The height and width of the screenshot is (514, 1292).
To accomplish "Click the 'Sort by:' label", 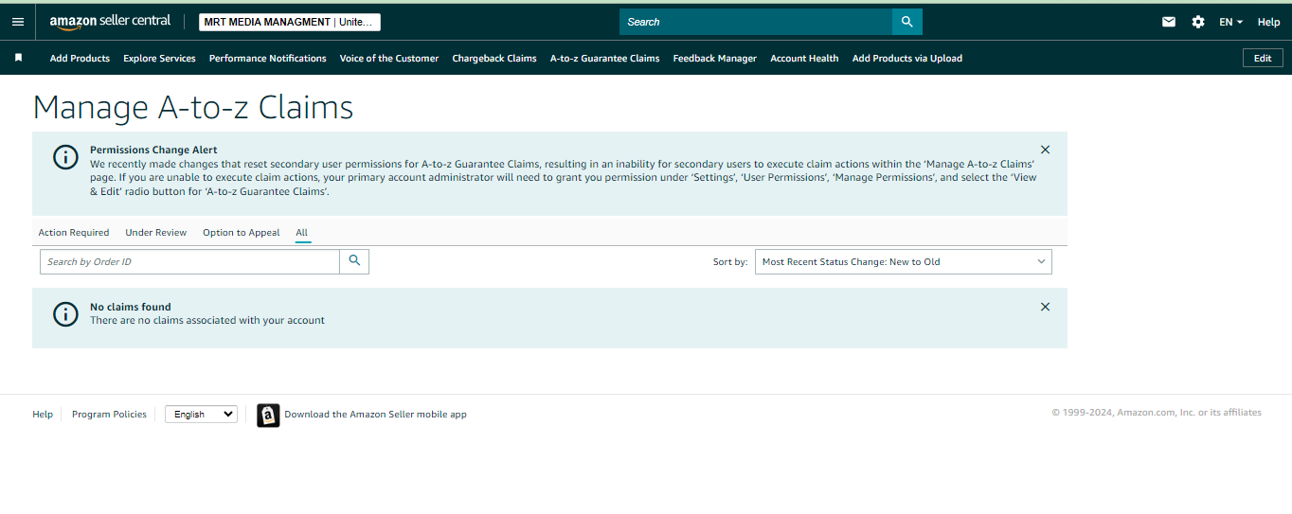I will [x=730, y=261].
